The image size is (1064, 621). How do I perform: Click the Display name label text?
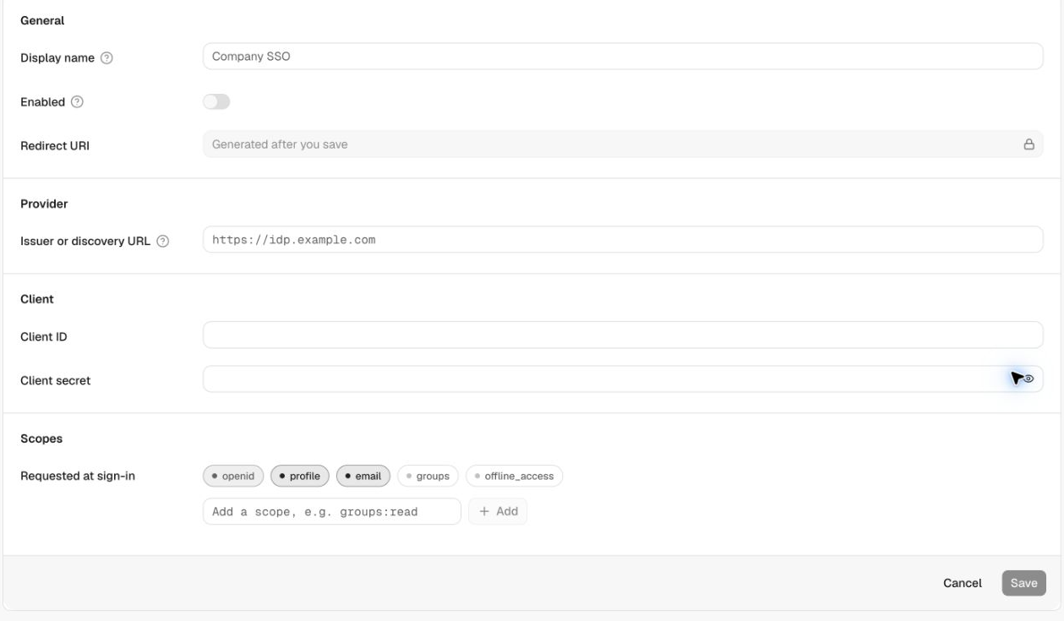tap(57, 58)
